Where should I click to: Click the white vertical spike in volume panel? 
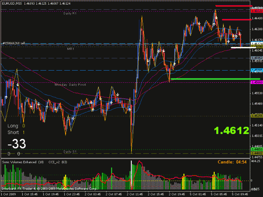click(x=131, y=175)
